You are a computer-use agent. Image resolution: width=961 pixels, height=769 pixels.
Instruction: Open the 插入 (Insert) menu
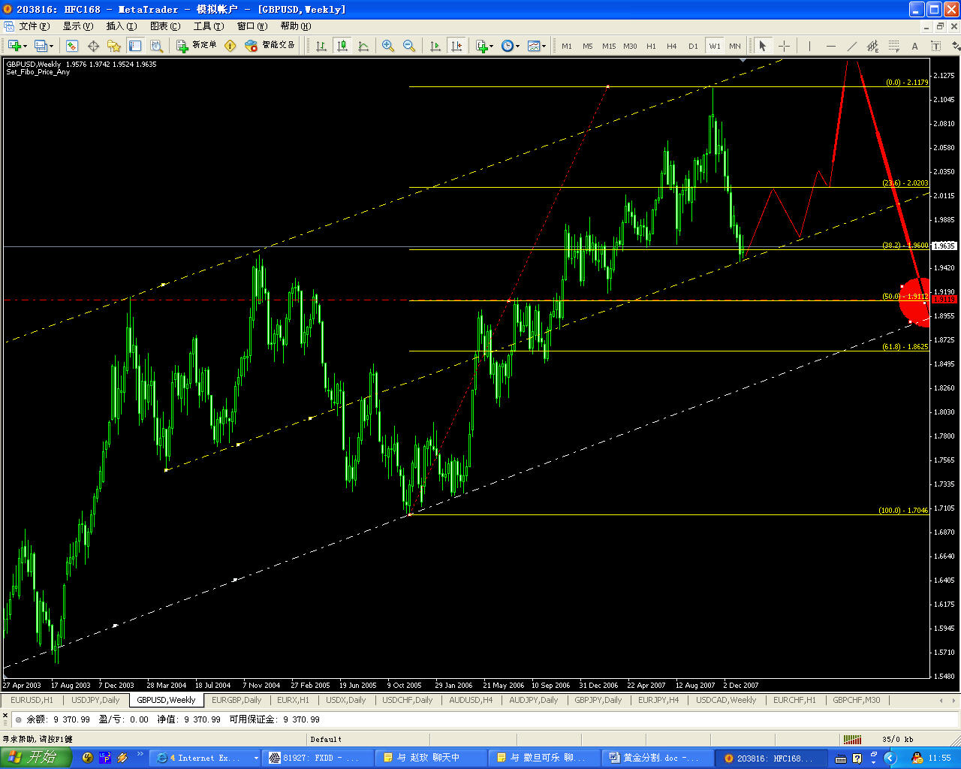tap(122, 26)
